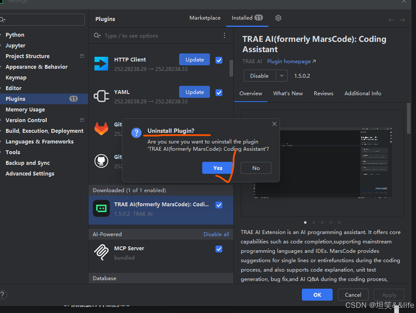Update the HTTP Client plugin
The width and height of the screenshot is (416, 313).
tap(195, 59)
